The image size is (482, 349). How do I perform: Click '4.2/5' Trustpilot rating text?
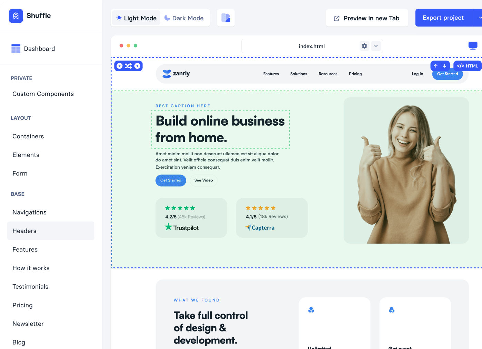(x=171, y=217)
